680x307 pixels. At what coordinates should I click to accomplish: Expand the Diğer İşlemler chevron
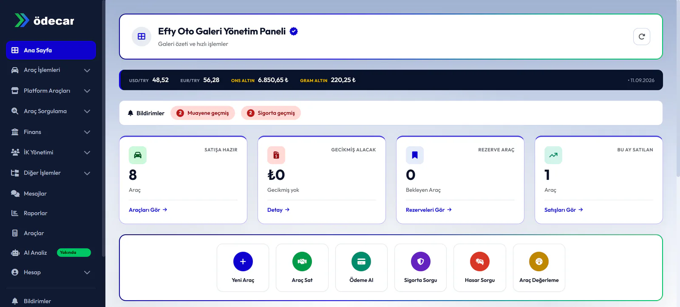[87, 173]
